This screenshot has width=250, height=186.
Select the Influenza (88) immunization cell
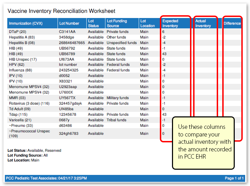point(20,70)
